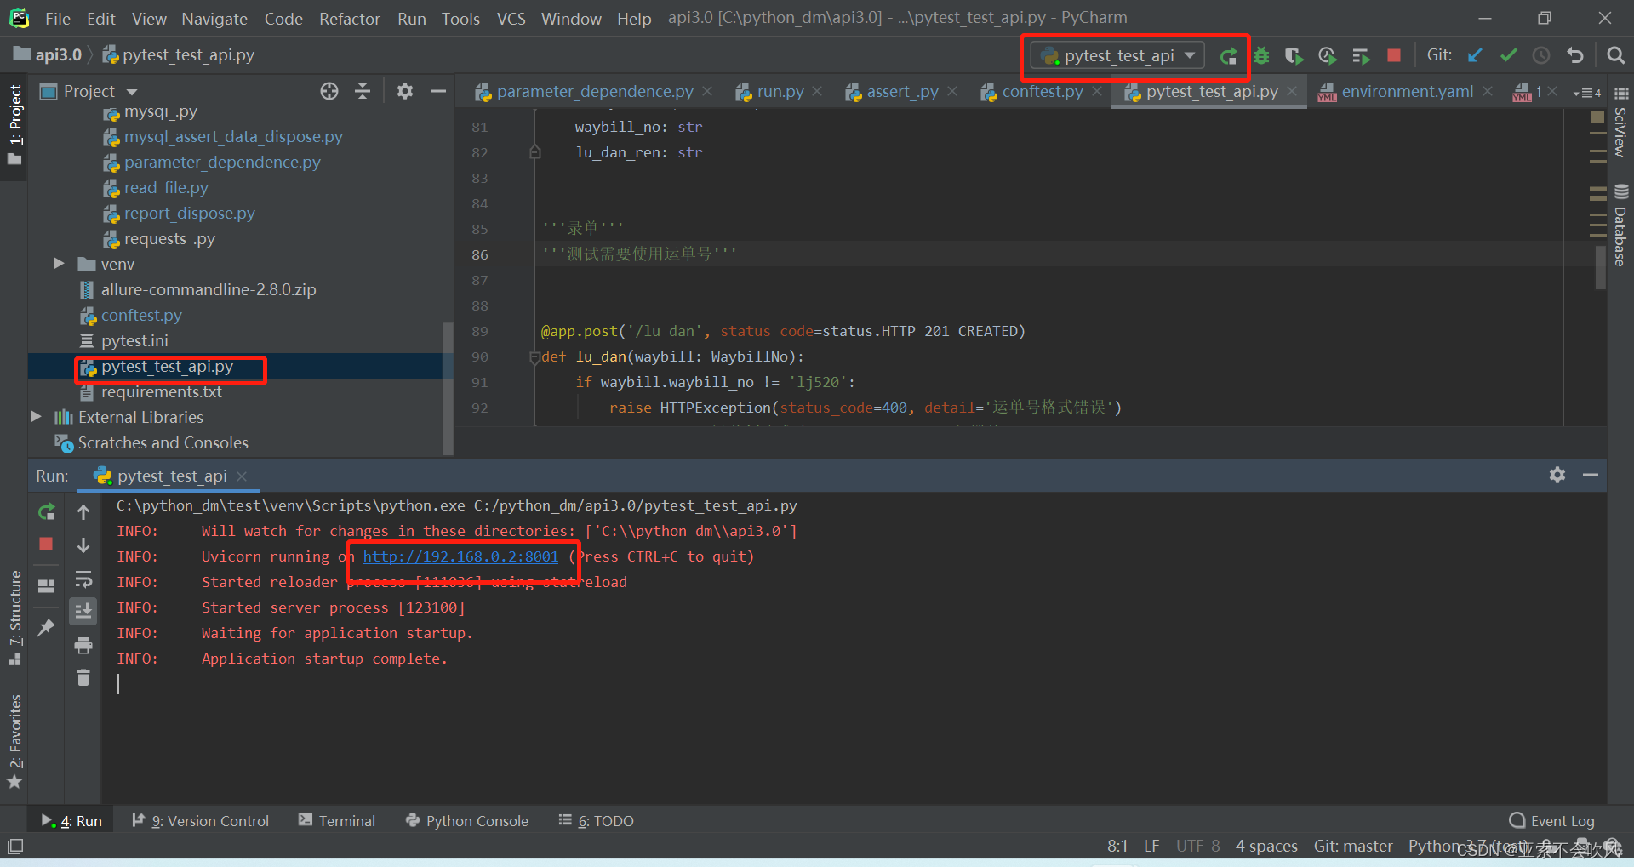Switch to parameter_dependence.py tab
The width and height of the screenshot is (1634, 867).
(x=595, y=92)
